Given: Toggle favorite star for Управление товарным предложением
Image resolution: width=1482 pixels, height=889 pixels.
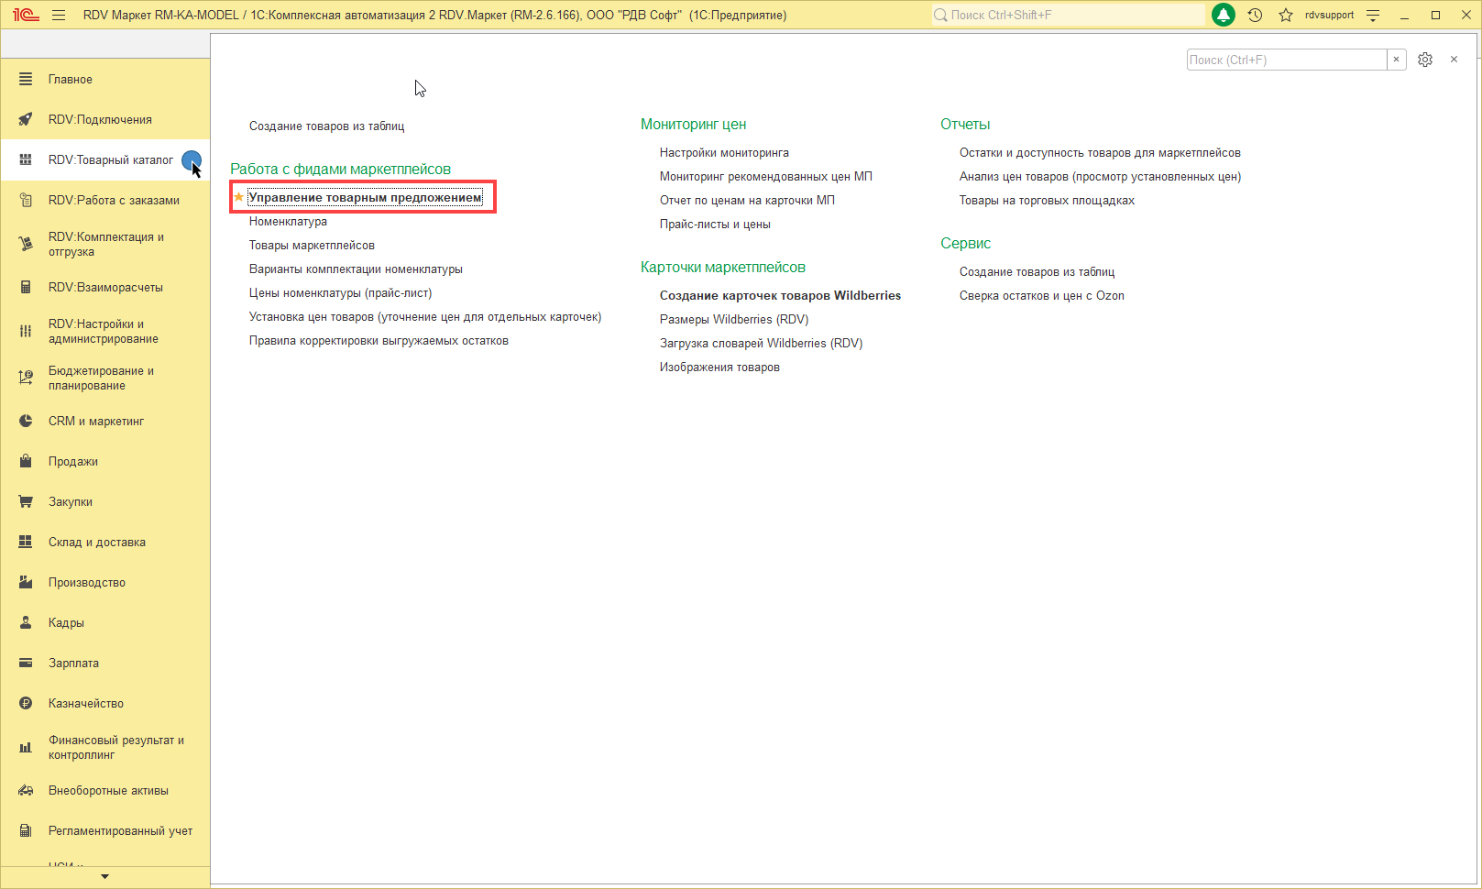Looking at the screenshot, I should pos(238,197).
